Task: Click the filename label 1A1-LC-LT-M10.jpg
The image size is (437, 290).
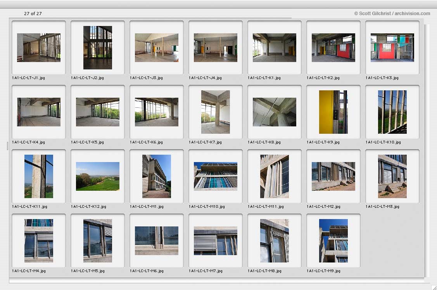Action: 207,207
